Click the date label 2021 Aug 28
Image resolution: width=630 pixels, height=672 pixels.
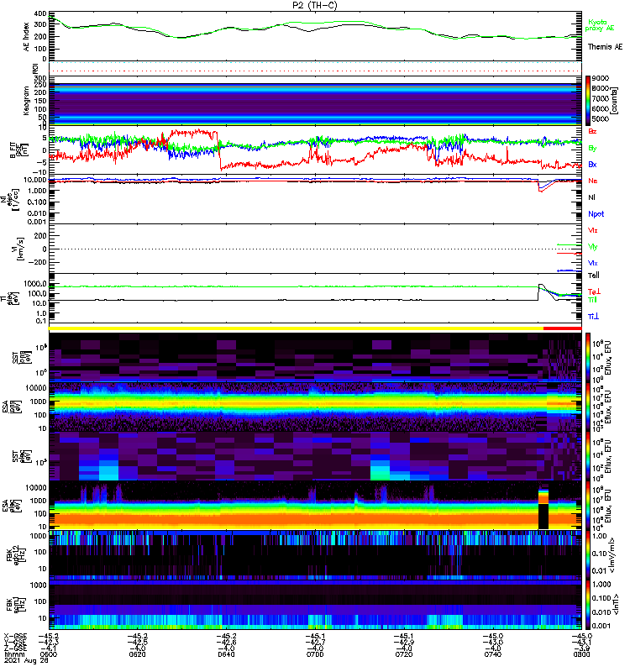click(x=26, y=660)
